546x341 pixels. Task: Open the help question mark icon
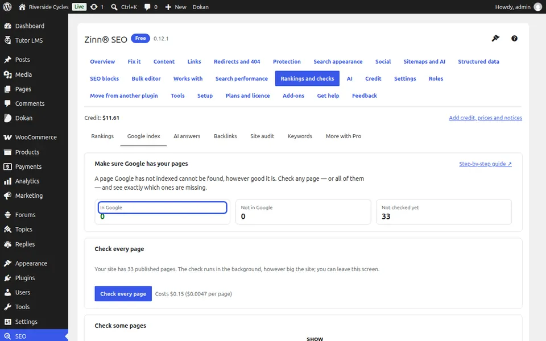point(514,39)
